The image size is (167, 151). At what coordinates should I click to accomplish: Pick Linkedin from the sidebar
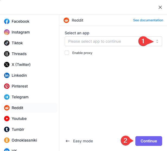(x=29, y=75)
